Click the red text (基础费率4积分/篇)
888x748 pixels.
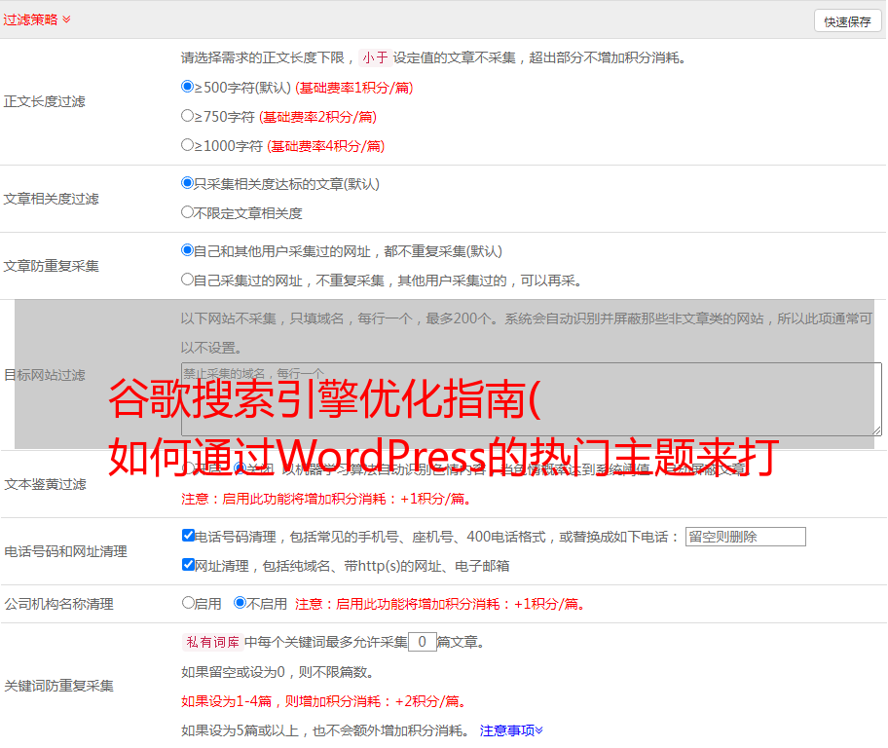[x=325, y=146]
